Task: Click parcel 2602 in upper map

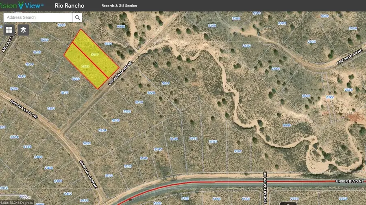Action: [x=246, y=46]
